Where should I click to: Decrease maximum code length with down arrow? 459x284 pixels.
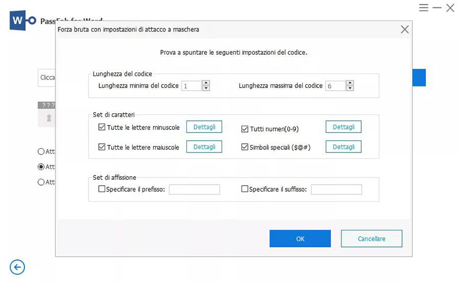click(x=350, y=89)
